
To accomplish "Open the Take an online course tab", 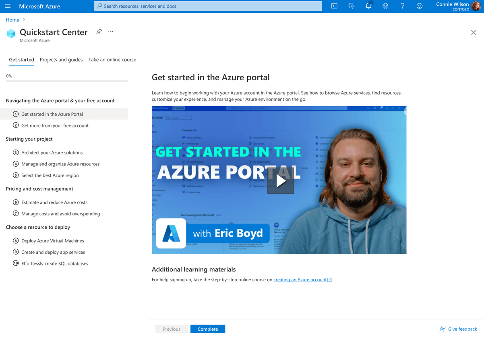I will pos(112,60).
